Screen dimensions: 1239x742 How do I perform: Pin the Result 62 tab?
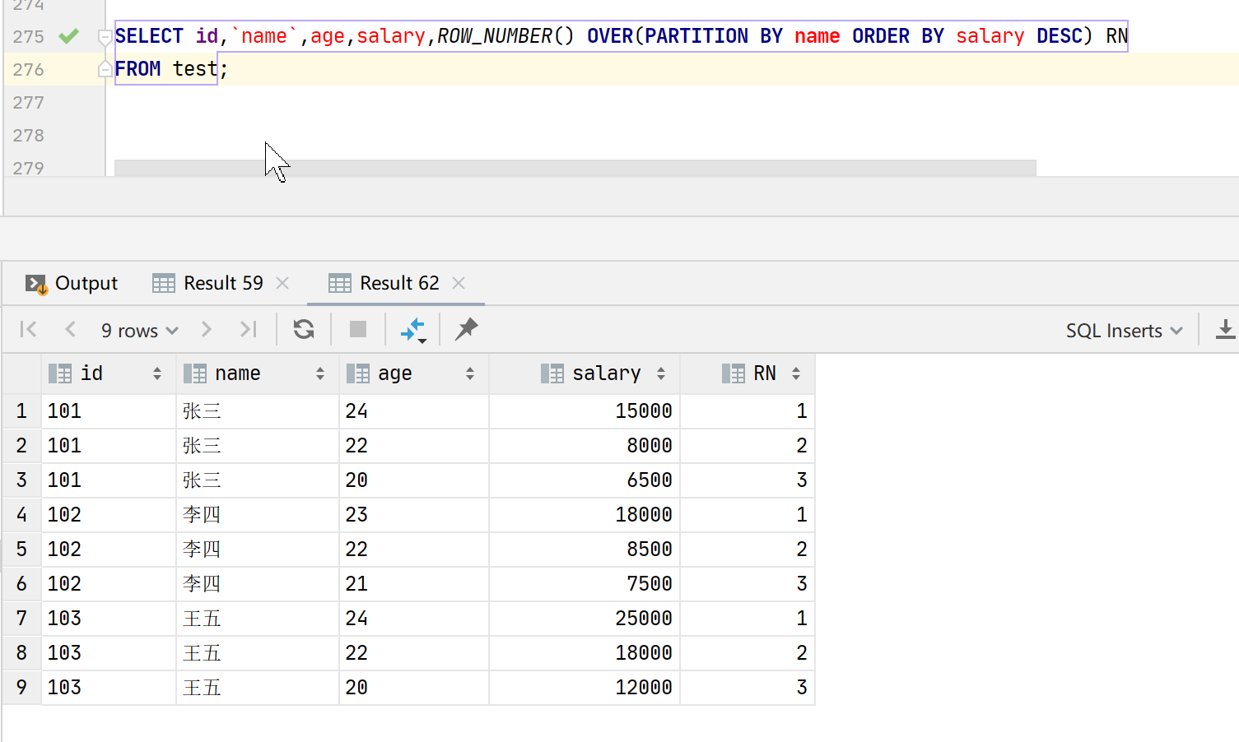pos(466,329)
